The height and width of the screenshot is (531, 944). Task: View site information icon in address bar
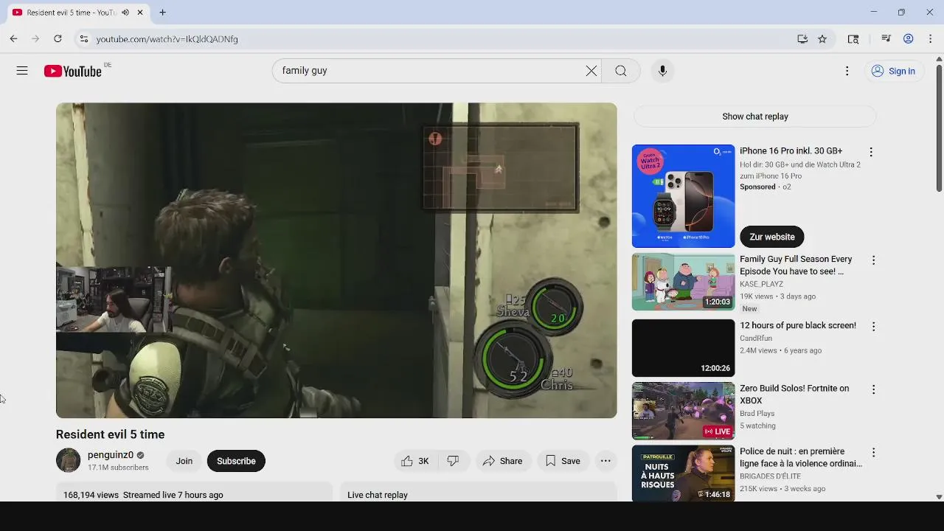pos(84,39)
